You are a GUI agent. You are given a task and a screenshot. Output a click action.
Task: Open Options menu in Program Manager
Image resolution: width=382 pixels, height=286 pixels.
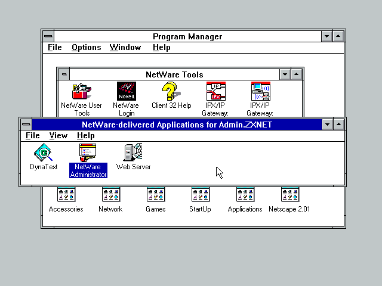click(86, 48)
